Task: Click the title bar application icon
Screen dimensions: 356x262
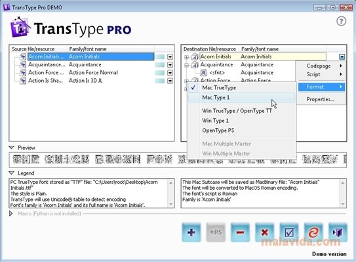Action: [7, 7]
